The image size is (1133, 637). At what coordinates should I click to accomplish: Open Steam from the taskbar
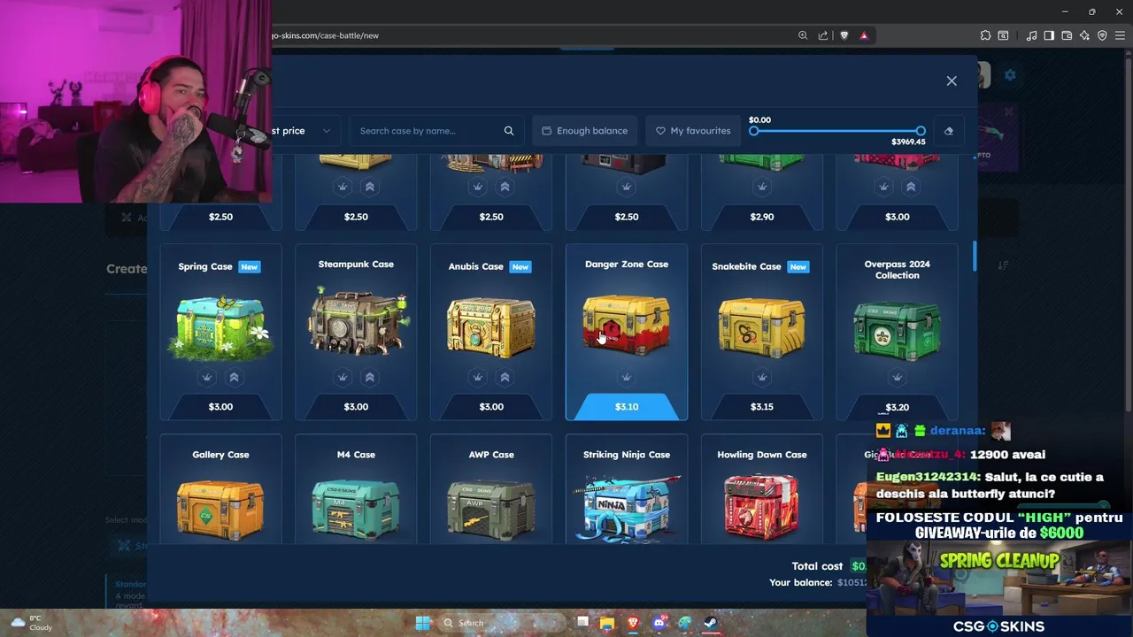[x=710, y=623]
